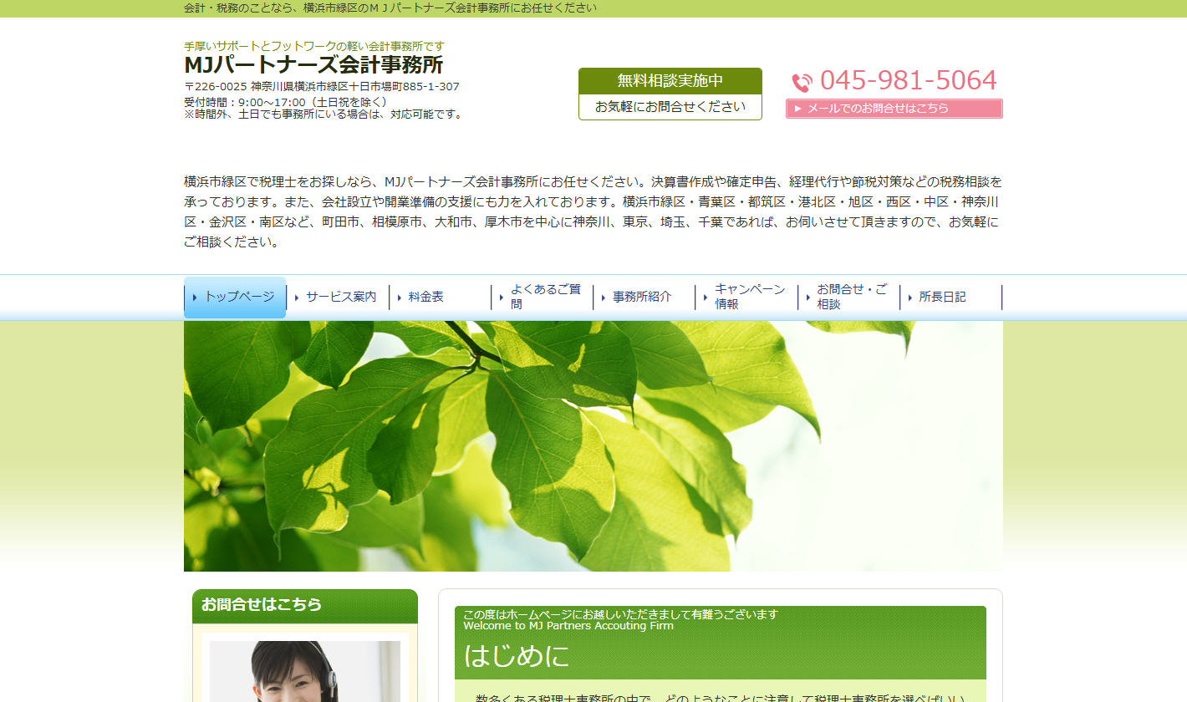Screen dimensions: 1187x702
Task: Click the arrow bullet before トップページ
Action: [x=195, y=298]
